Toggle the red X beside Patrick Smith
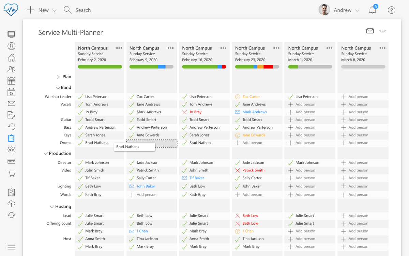Screen dimensions: 409x256 [238, 170]
